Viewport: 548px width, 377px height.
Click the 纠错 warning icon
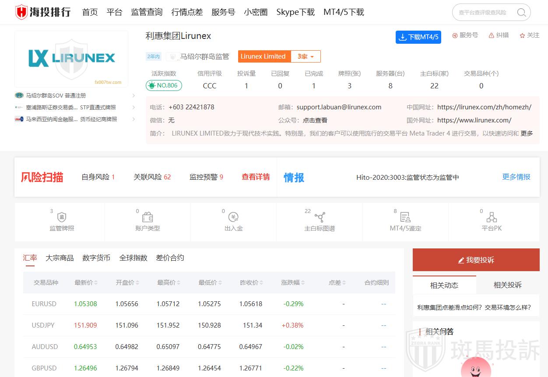click(492, 35)
